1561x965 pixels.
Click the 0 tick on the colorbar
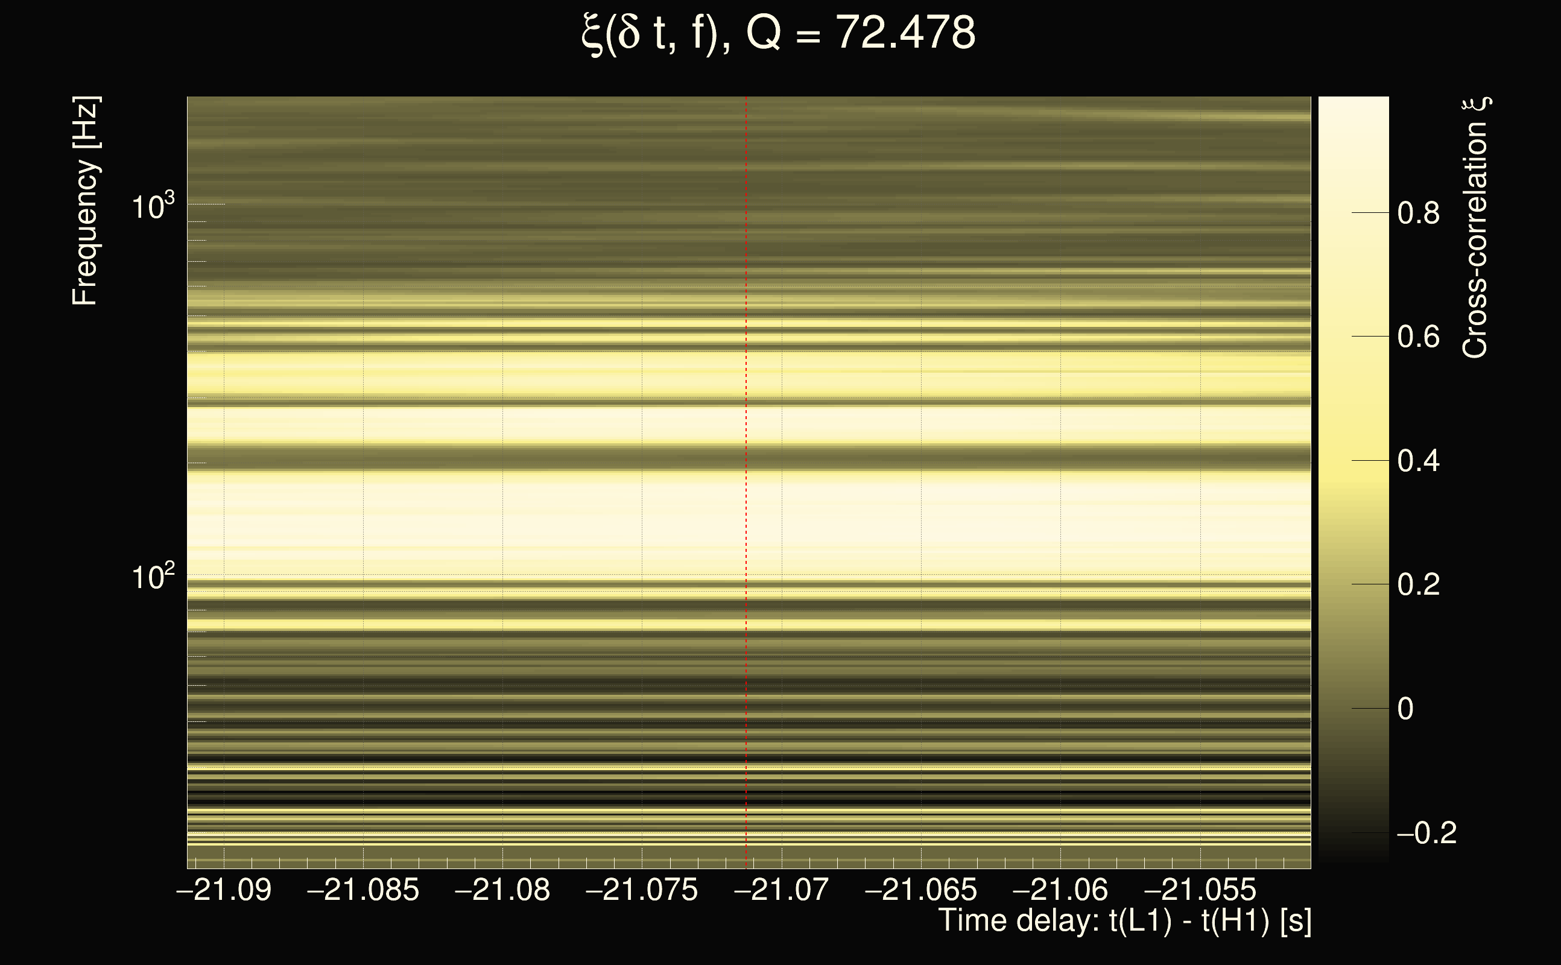1405,709
